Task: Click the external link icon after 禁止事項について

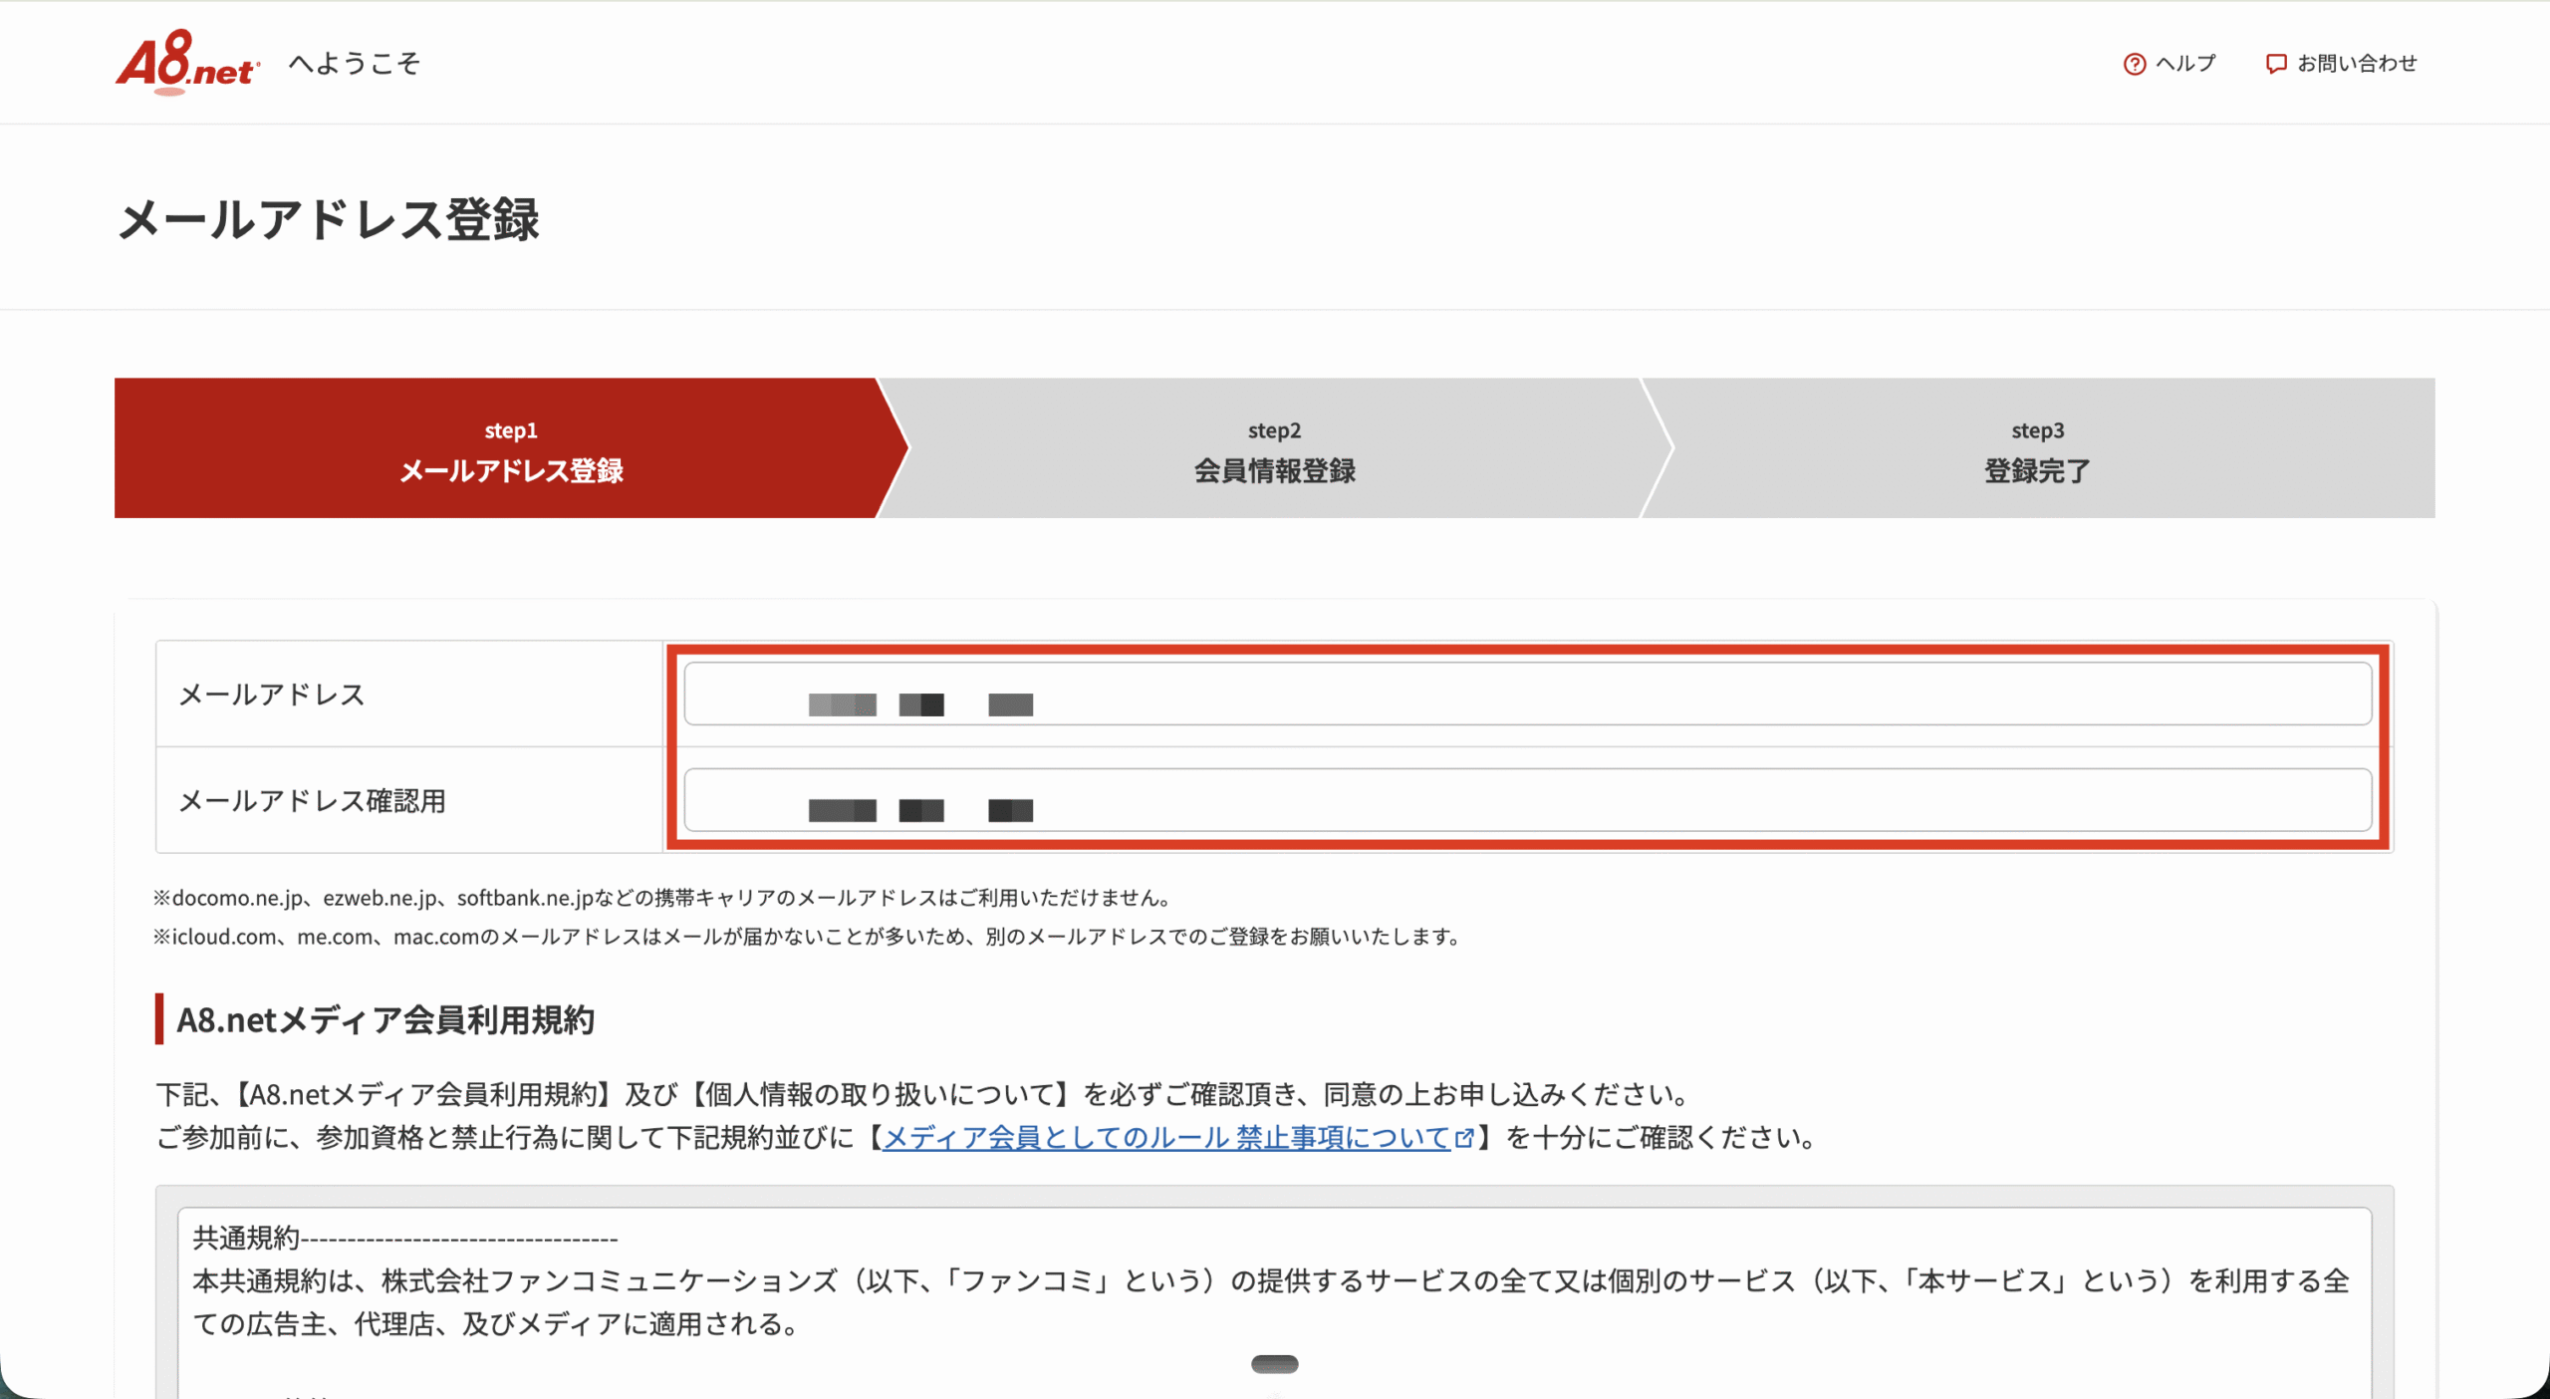Action: (x=1463, y=1138)
